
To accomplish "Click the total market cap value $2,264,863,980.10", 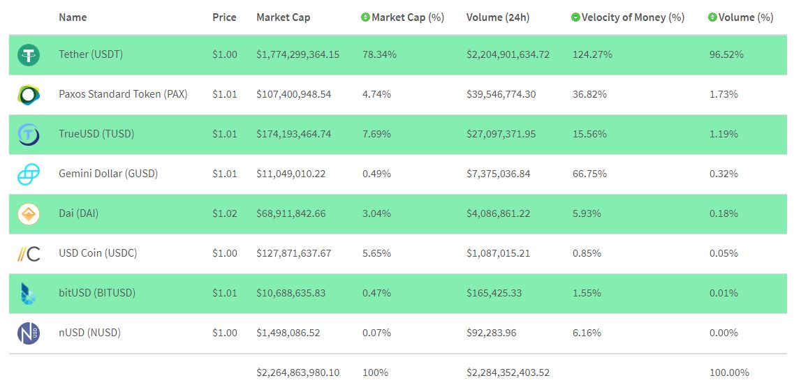I will click(298, 372).
